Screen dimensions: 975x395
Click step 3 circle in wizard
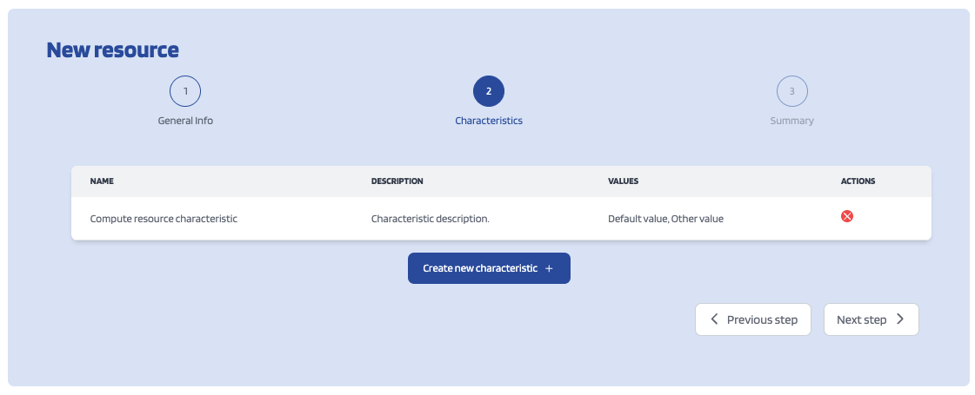point(791,91)
